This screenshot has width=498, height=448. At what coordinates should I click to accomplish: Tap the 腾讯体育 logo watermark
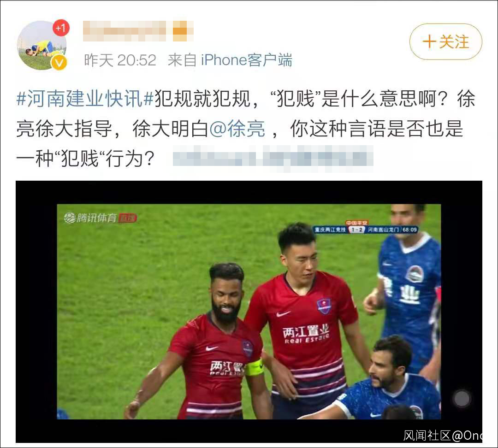point(90,218)
